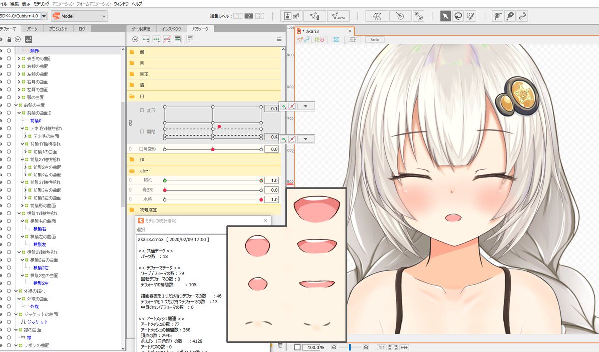Screen dimensions: 599x352
Task: Toggle lock icon in deformer palette header
Action: pos(9,39)
